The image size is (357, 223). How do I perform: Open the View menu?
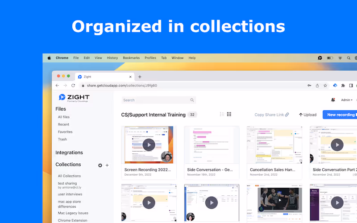(98, 58)
